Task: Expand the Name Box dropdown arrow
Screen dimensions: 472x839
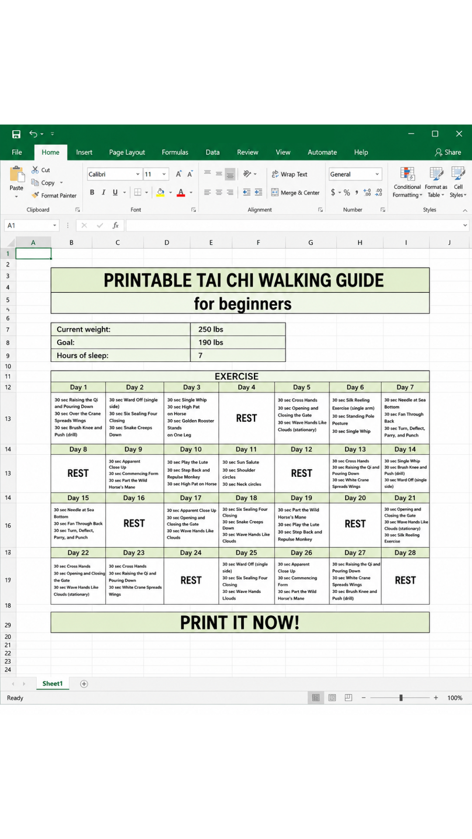Action: coord(55,225)
